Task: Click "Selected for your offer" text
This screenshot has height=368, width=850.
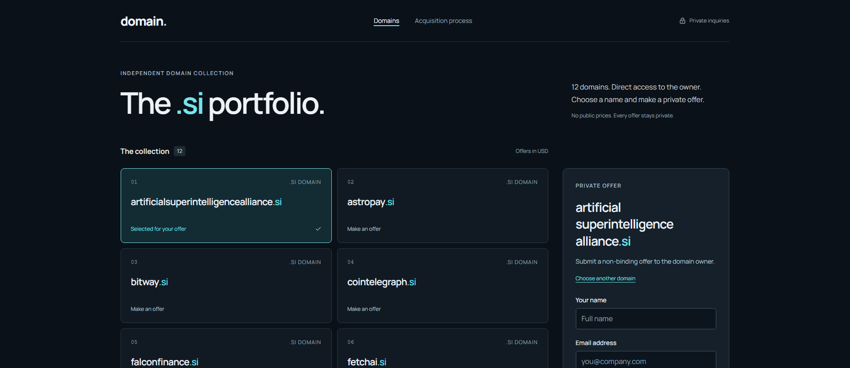Action: click(x=158, y=229)
